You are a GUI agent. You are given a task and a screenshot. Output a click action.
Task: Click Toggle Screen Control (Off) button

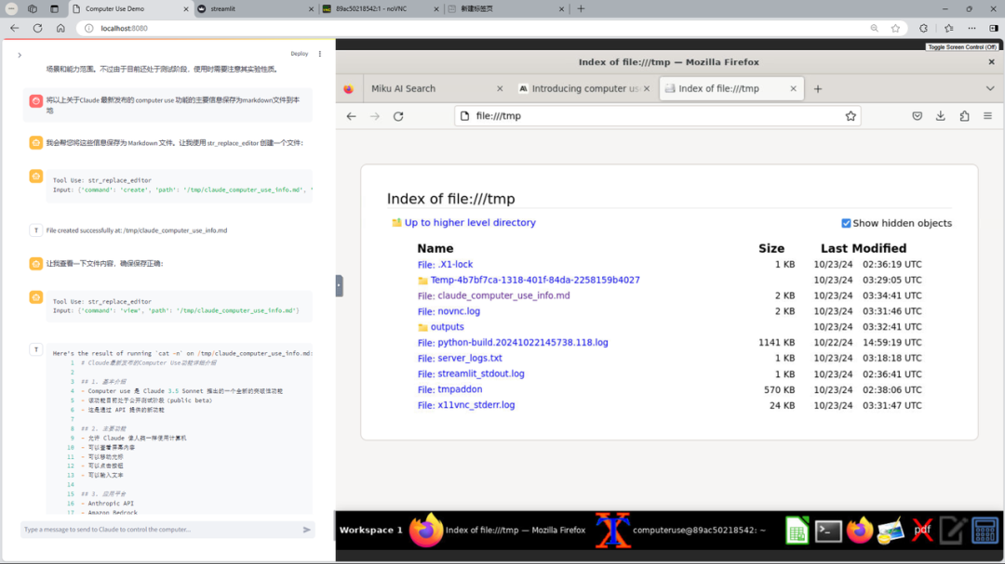pos(964,46)
